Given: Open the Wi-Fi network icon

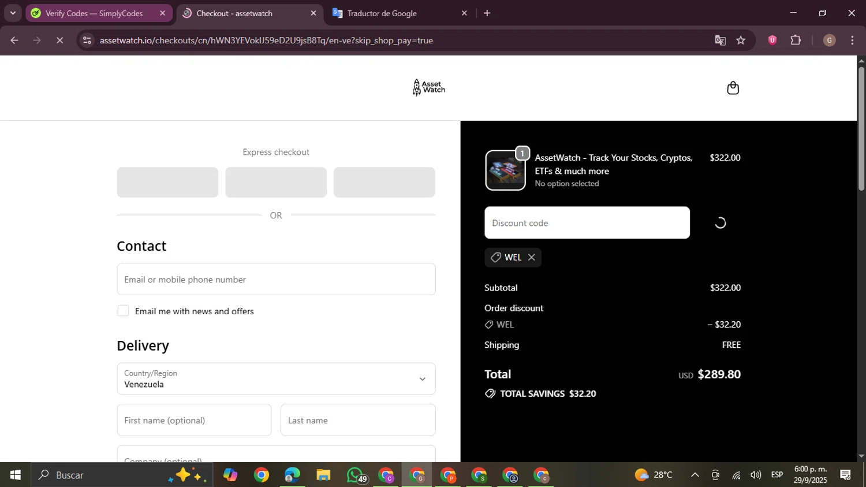Looking at the screenshot, I should click(736, 475).
